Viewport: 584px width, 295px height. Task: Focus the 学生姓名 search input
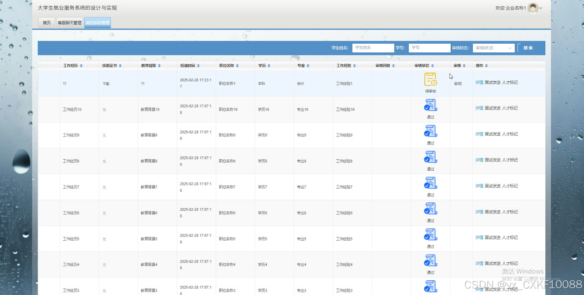[x=373, y=48]
